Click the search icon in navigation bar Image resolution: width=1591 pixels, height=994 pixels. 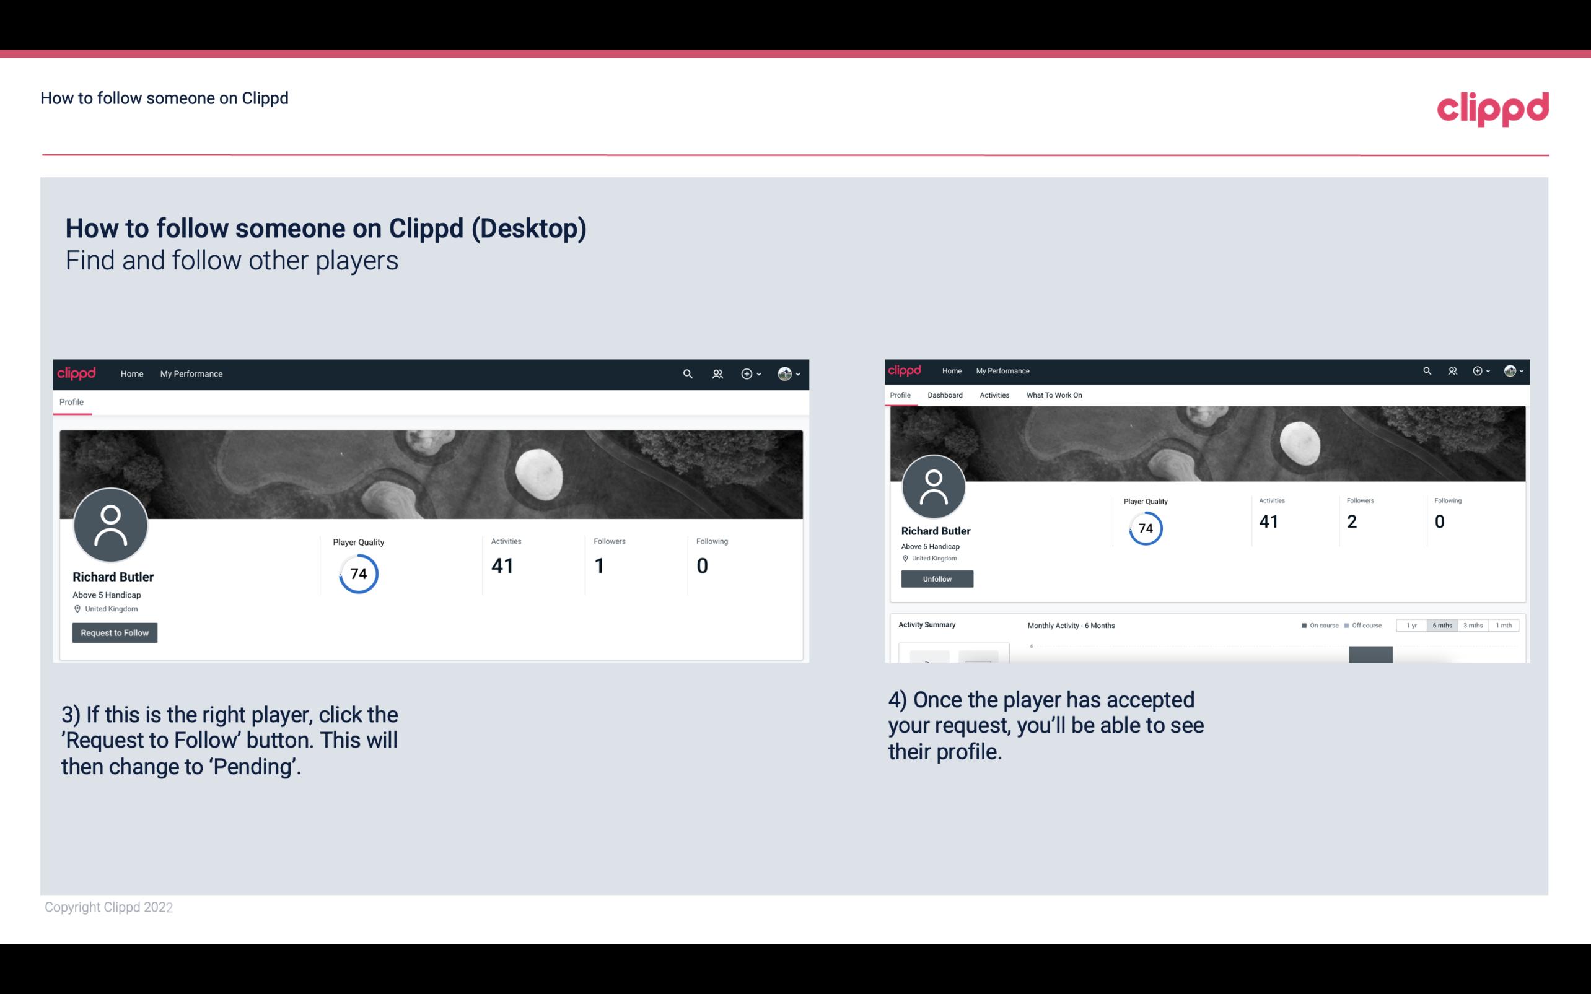coord(688,373)
